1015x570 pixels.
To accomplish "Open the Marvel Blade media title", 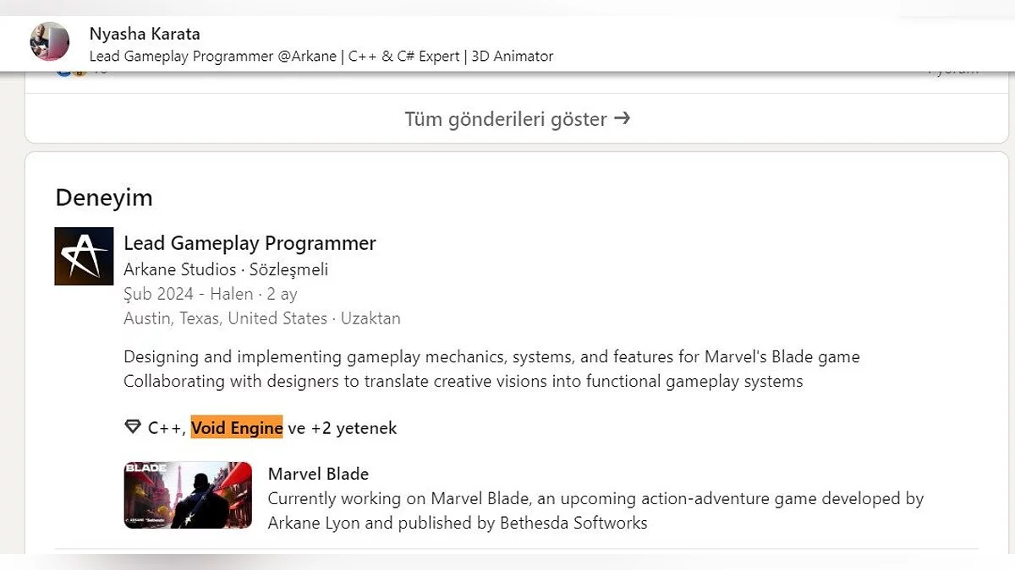I will (x=318, y=474).
